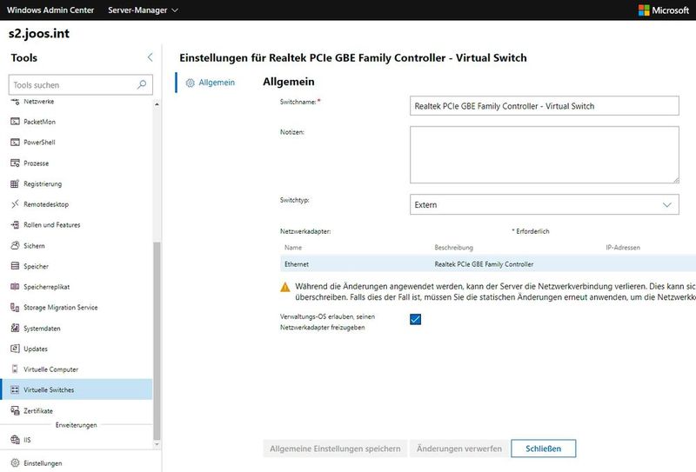Select Storage Migration Service entry

click(x=60, y=308)
